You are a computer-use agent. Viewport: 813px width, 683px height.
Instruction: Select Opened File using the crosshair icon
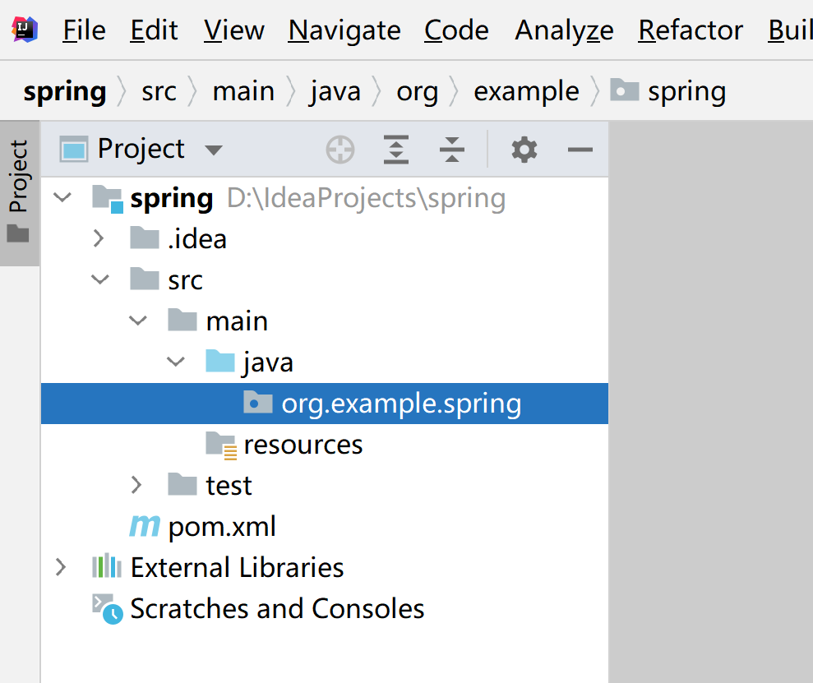(x=340, y=150)
